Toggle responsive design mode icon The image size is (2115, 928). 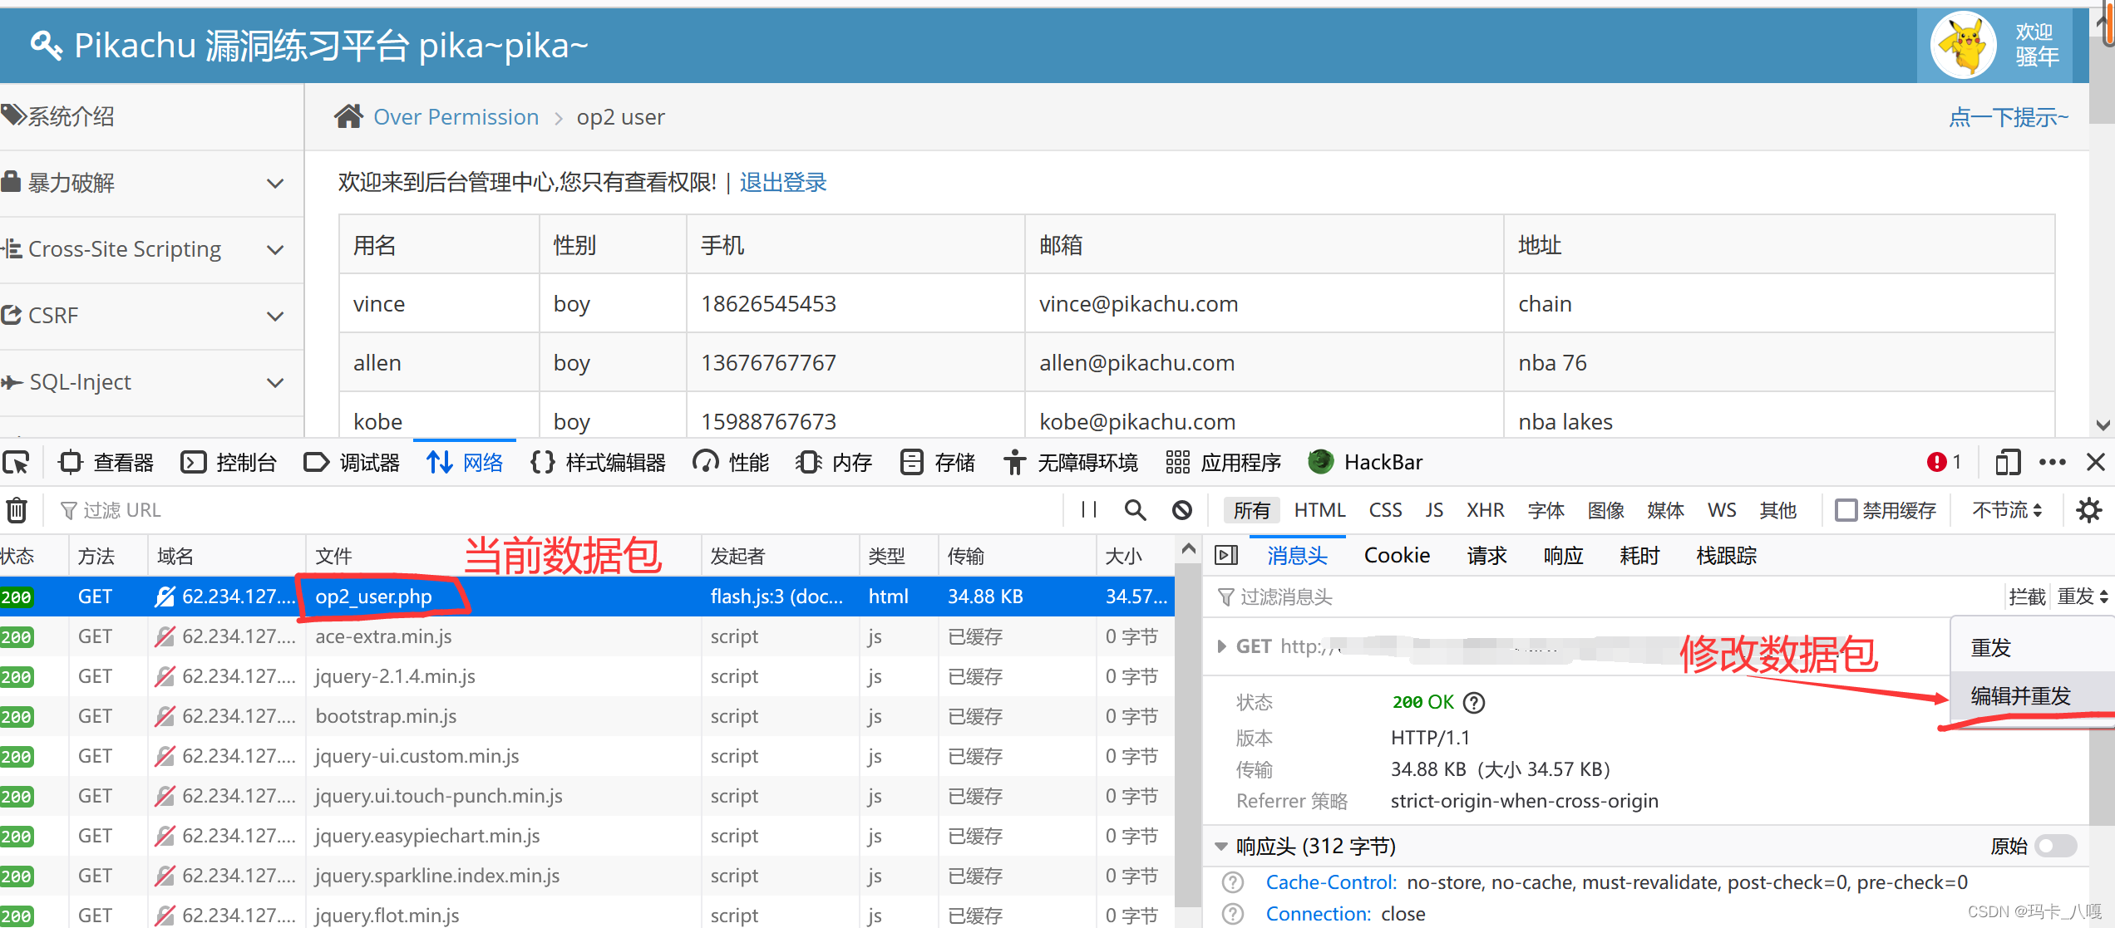point(2007,462)
